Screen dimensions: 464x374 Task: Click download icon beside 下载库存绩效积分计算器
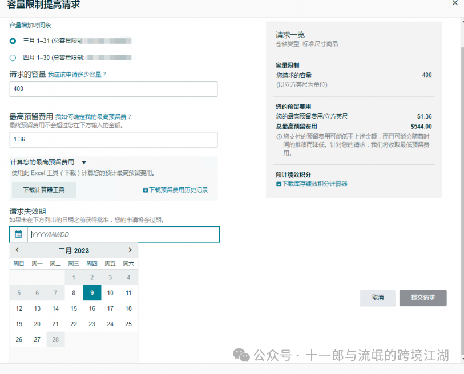pyautogui.click(x=279, y=184)
